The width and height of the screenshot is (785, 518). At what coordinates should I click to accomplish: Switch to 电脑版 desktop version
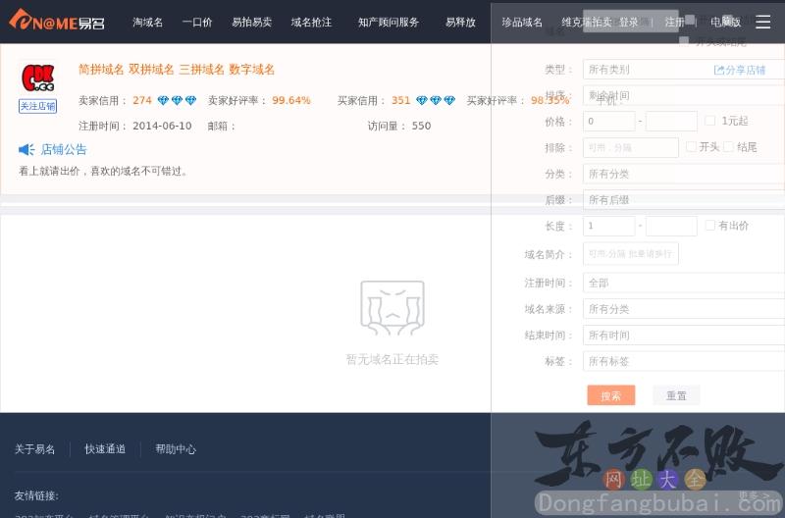pyautogui.click(x=725, y=22)
